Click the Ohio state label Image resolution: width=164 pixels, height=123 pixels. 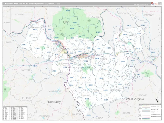(x=66, y=22)
